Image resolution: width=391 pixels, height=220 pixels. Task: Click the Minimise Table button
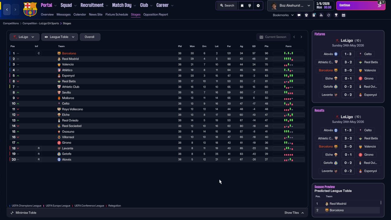click(x=23, y=213)
